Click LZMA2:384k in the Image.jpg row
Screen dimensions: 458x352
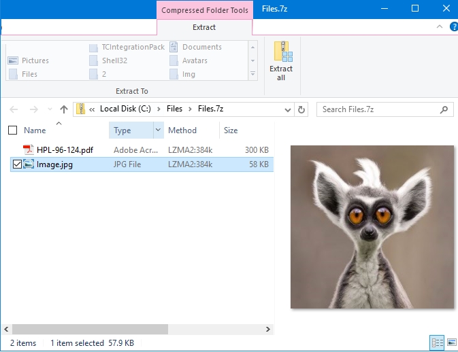pos(190,164)
